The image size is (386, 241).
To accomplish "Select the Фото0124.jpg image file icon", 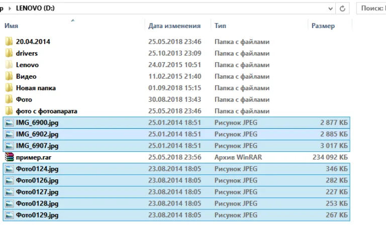I will click(x=9, y=169).
